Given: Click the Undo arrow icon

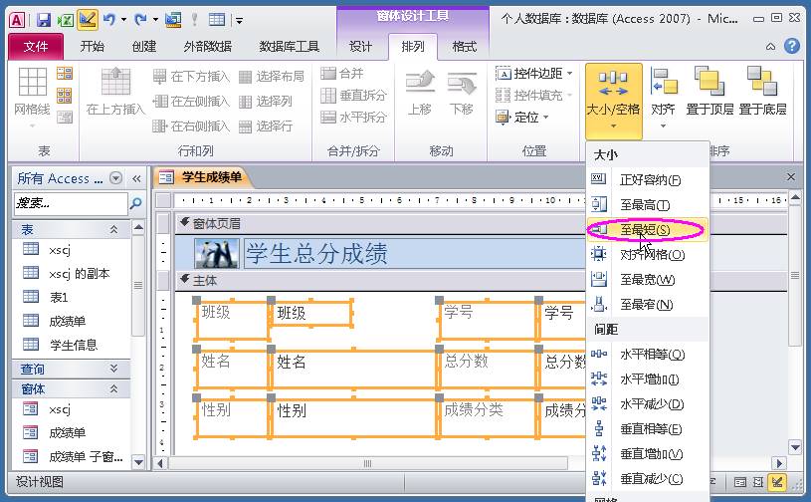Looking at the screenshot, I should tap(109, 20).
